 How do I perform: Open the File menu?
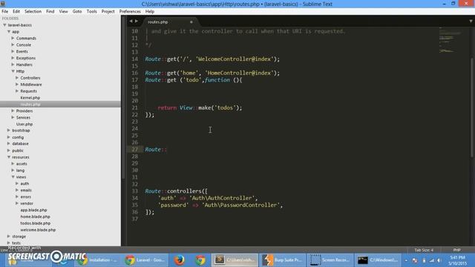click(5, 12)
